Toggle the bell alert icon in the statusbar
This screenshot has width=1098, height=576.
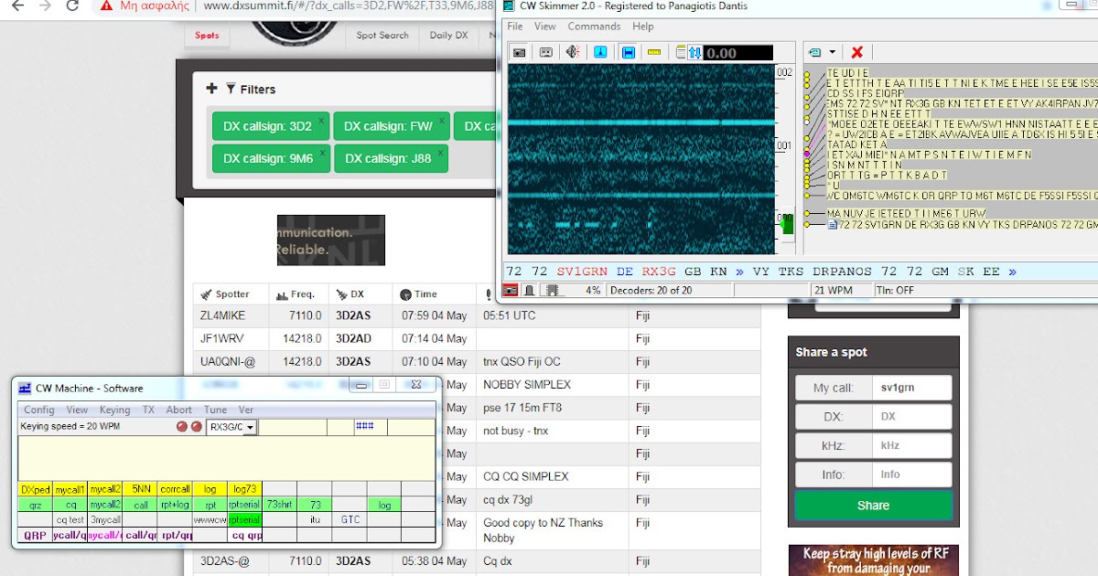[x=529, y=290]
